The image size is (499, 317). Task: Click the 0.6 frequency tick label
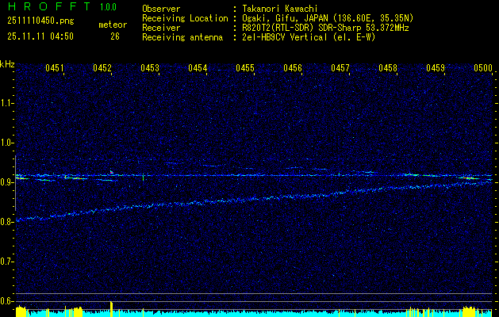click(7, 301)
